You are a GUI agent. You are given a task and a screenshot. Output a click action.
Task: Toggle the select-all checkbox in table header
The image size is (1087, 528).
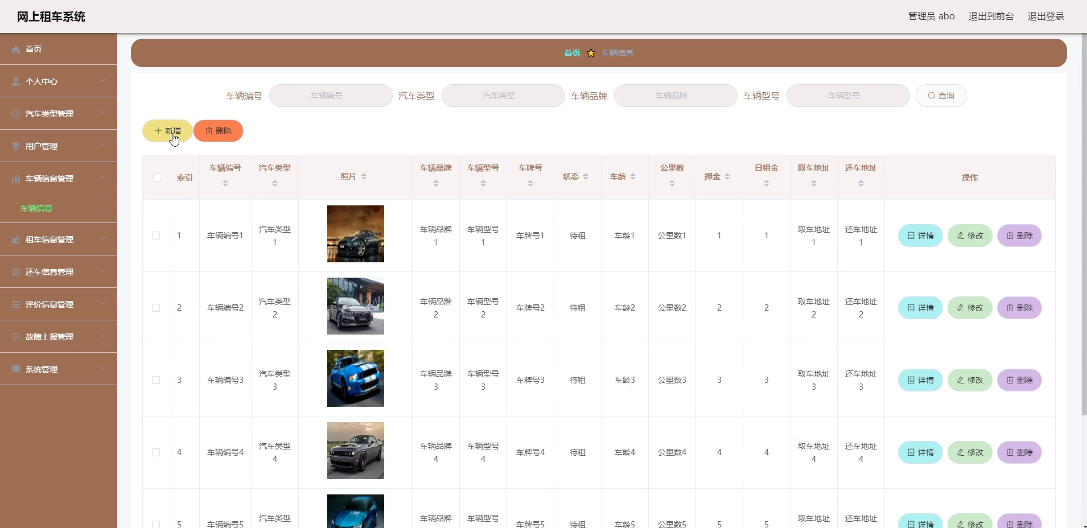[x=157, y=178]
